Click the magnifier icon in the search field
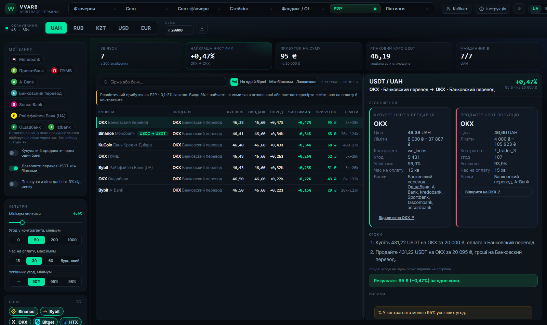547x325 pixels. coord(106,82)
